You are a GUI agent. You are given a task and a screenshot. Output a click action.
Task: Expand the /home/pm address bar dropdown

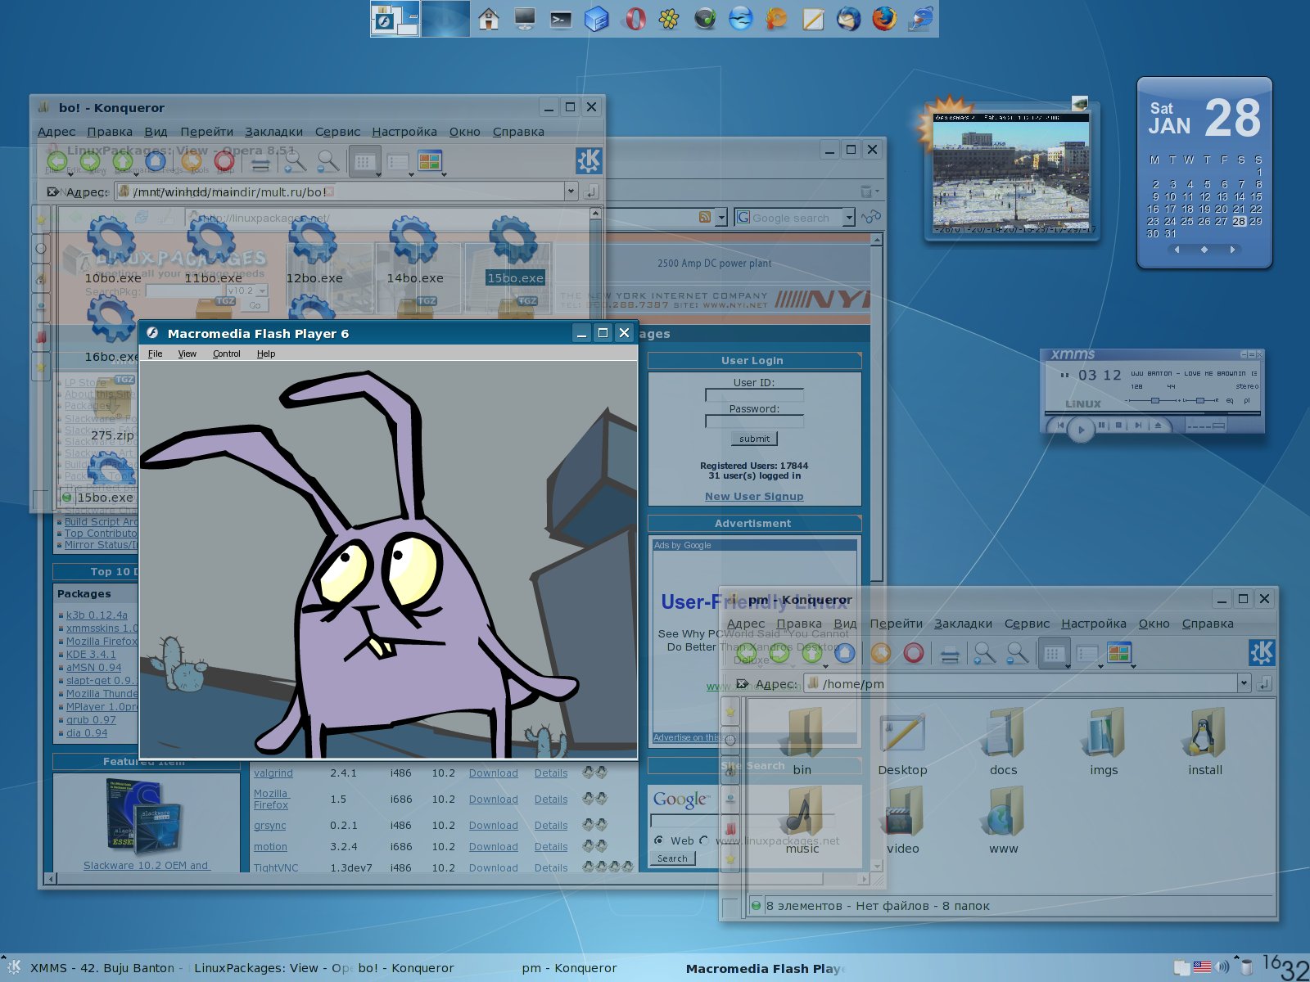click(x=1244, y=683)
